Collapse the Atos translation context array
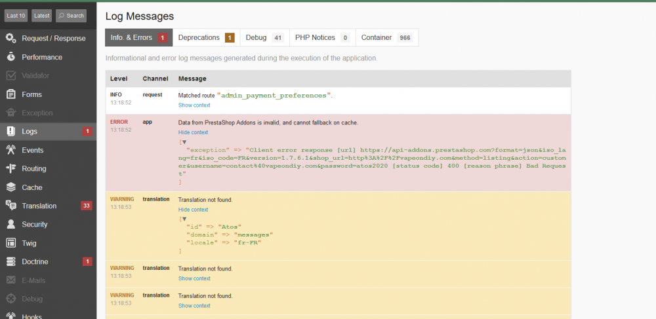 [184, 218]
